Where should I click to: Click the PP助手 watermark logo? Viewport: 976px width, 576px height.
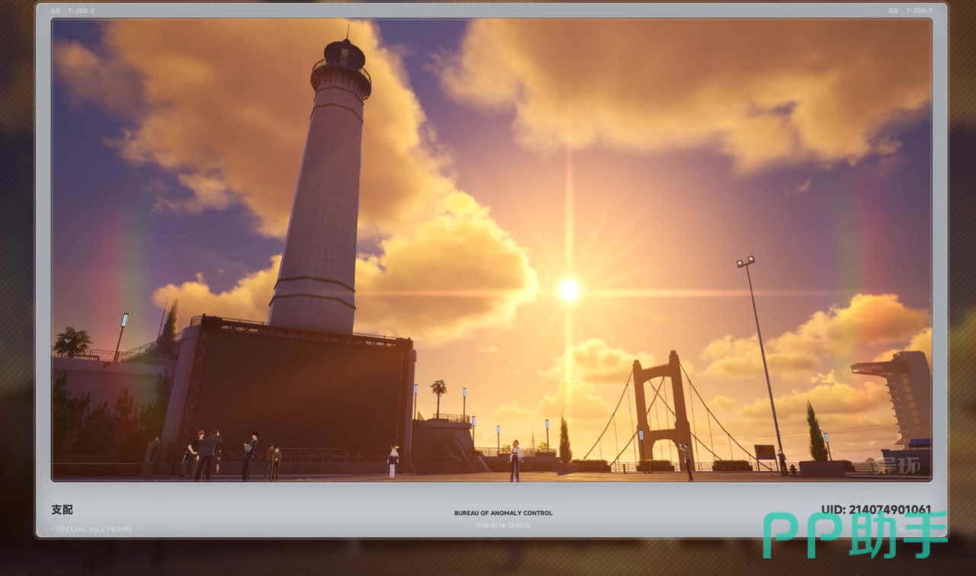click(x=855, y=536)
